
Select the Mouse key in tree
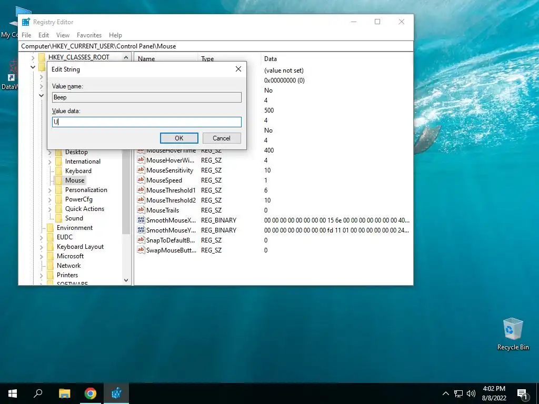pos(75,180)
